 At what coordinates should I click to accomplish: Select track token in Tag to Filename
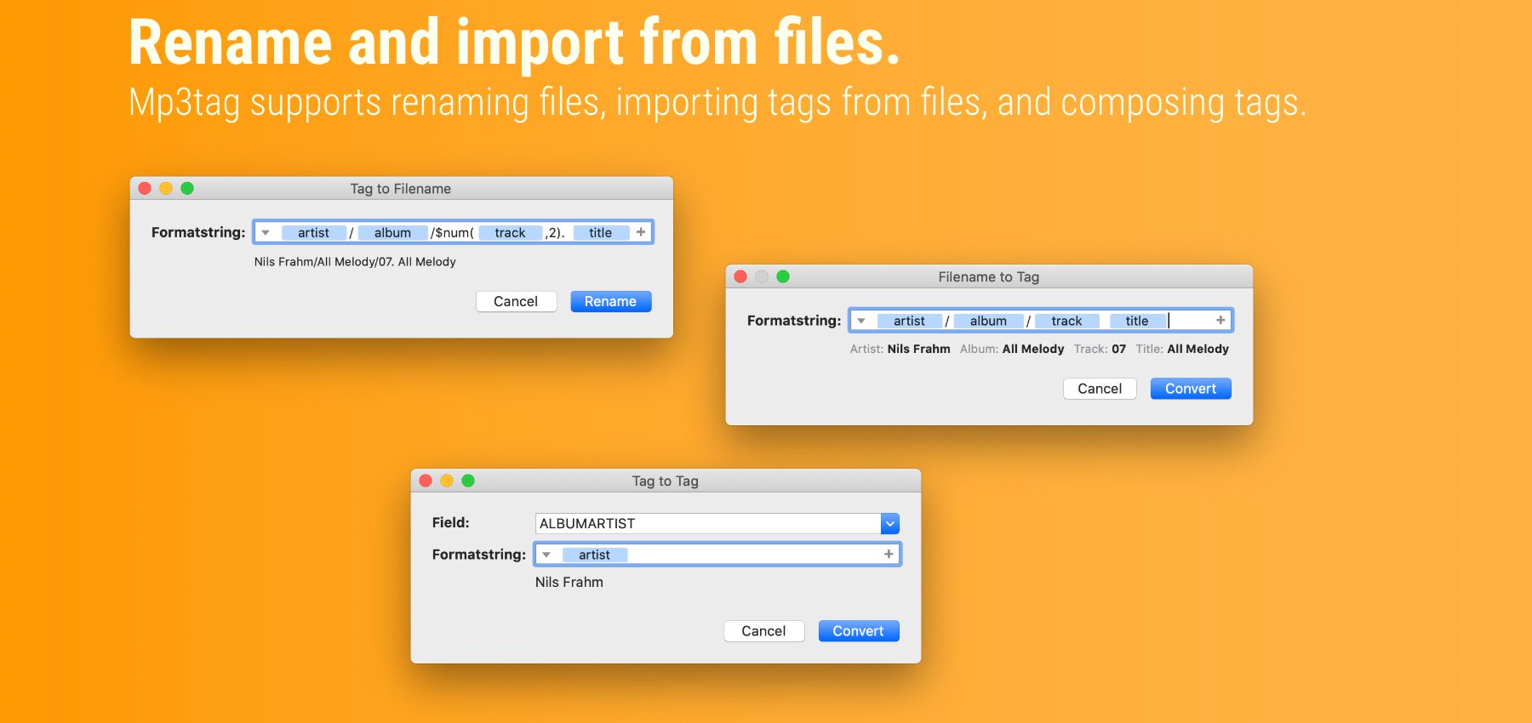(510, 232)
